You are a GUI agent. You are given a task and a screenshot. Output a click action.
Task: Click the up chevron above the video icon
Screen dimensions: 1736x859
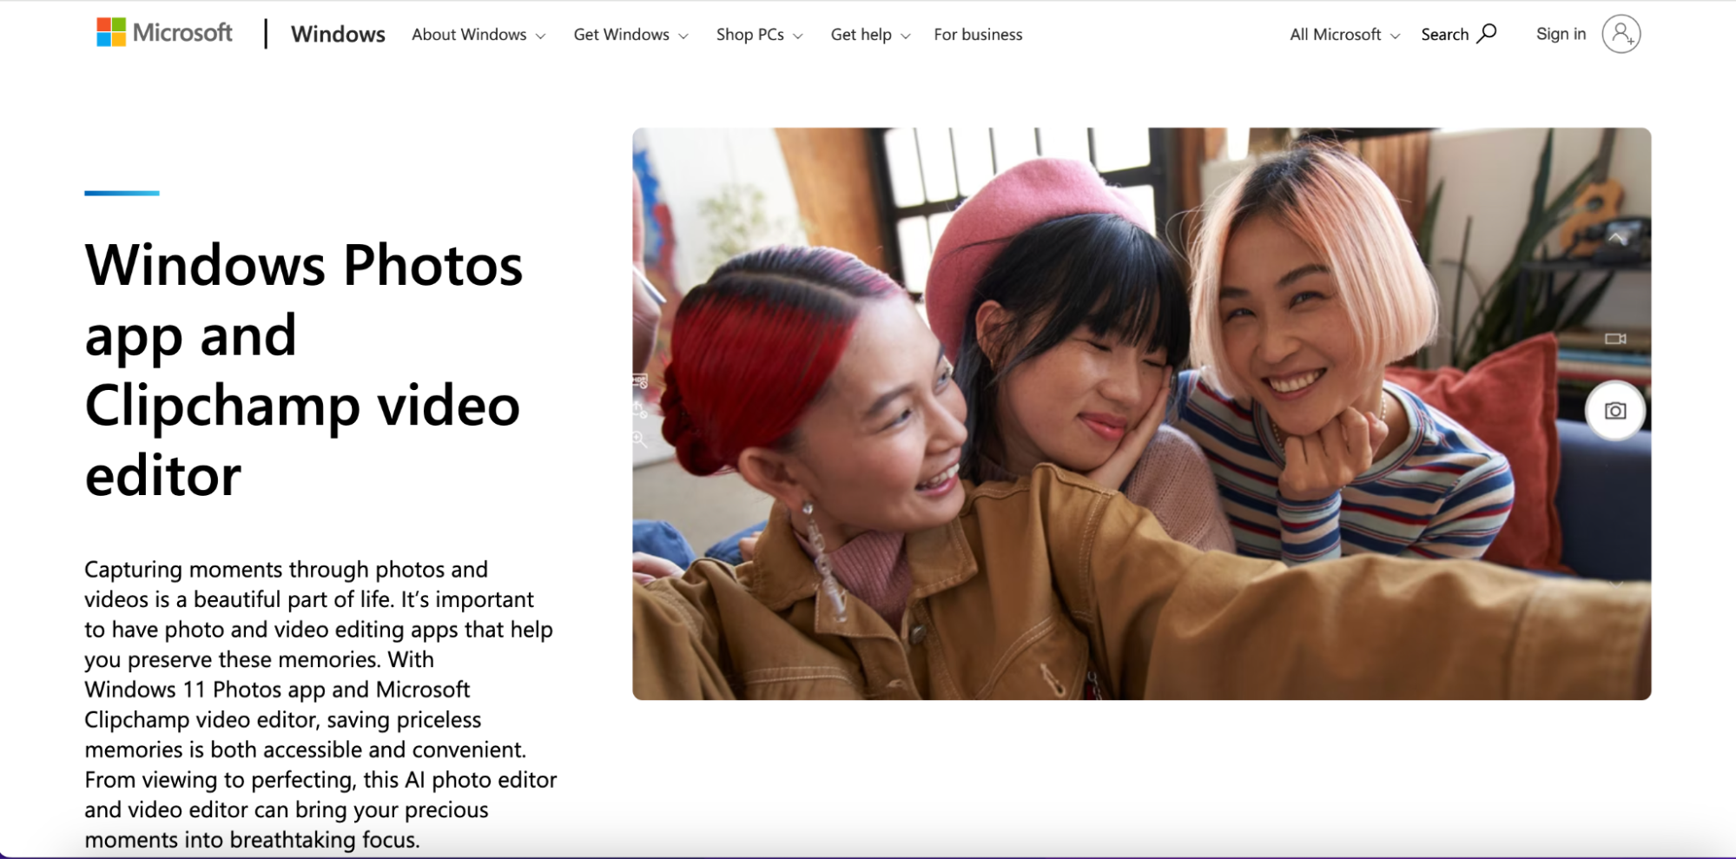pos(1615,238)
